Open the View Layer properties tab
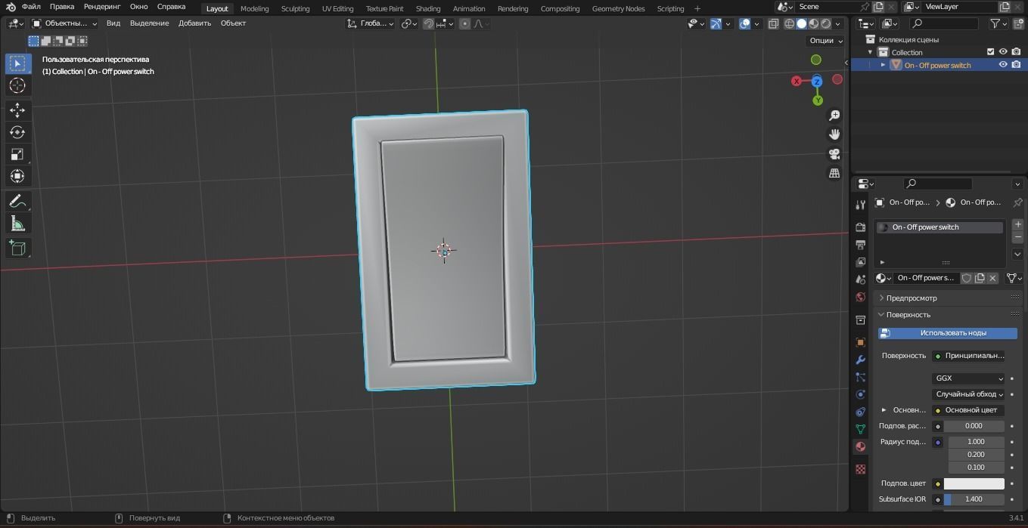1028x528 pixels. [x=860, y=262]
